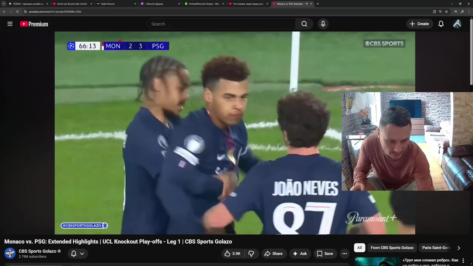This screenshot has height=266, width=473.
Task: Go back using the browser back arrow
Action: click(4, 11)
